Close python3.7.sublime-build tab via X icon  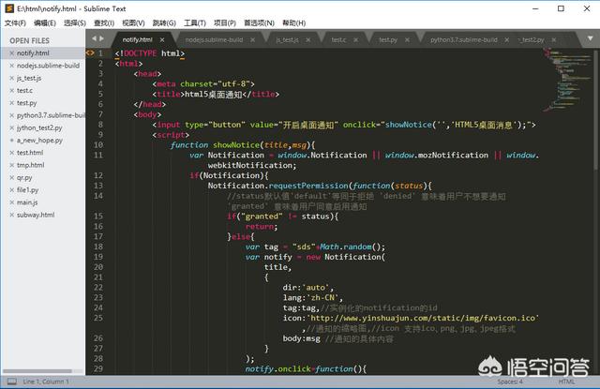coord(502,40)
